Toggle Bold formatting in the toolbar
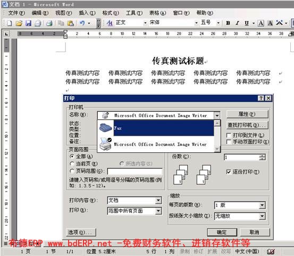The height and width of the screenshot is (256, 294). (x=228, y=23)
